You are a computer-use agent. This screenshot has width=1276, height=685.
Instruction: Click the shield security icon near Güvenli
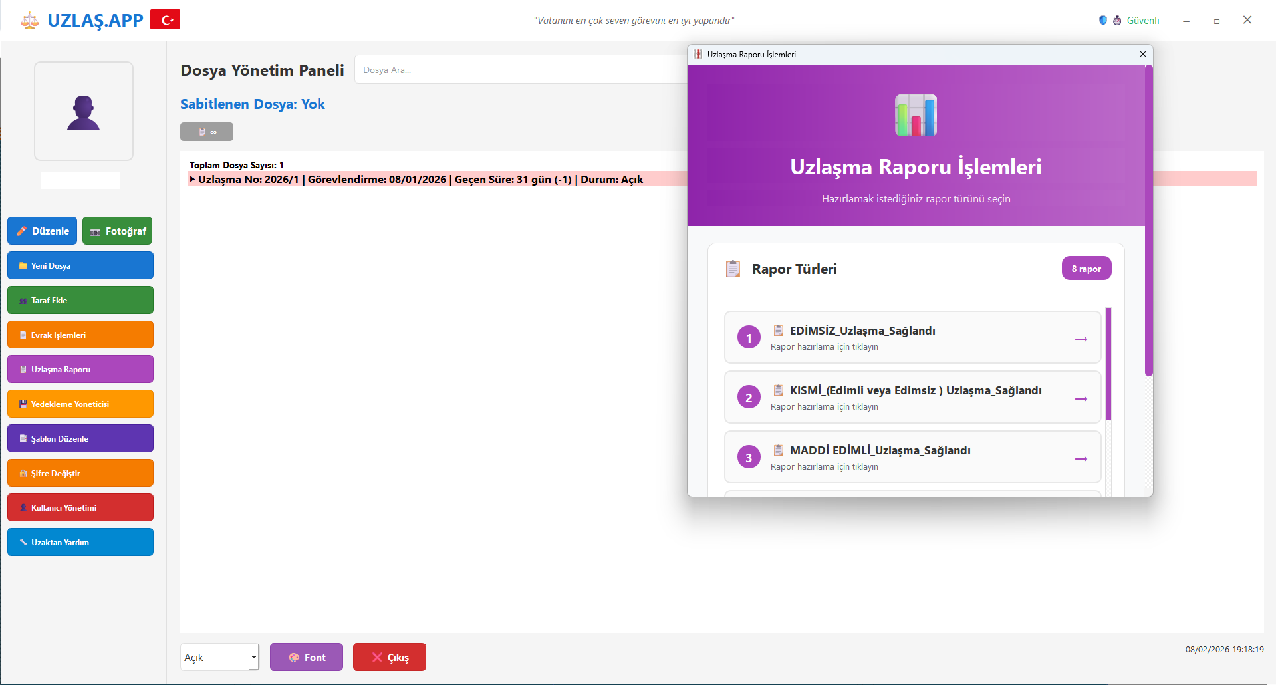tap(1102, 21)
